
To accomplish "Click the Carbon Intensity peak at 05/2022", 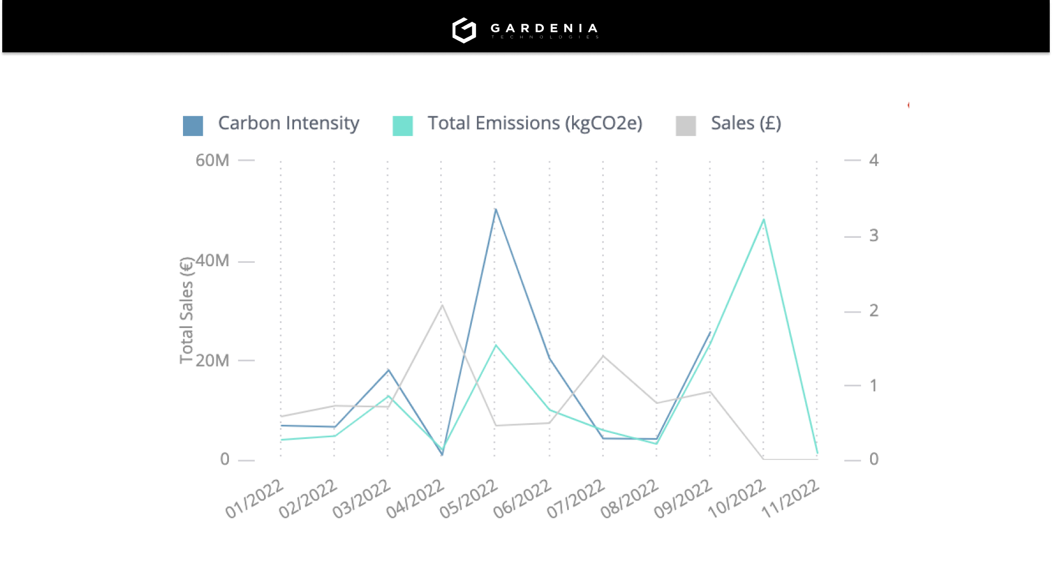I will (x=496, y=209).
